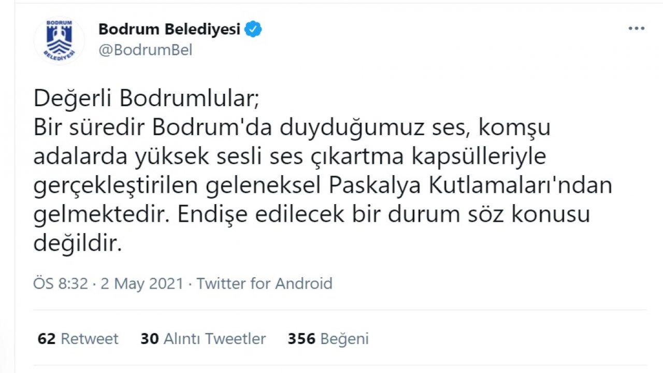Open the 30 Alıntı Tweetler list
Screen dimensions: 663x373
[x=203, y=339]
